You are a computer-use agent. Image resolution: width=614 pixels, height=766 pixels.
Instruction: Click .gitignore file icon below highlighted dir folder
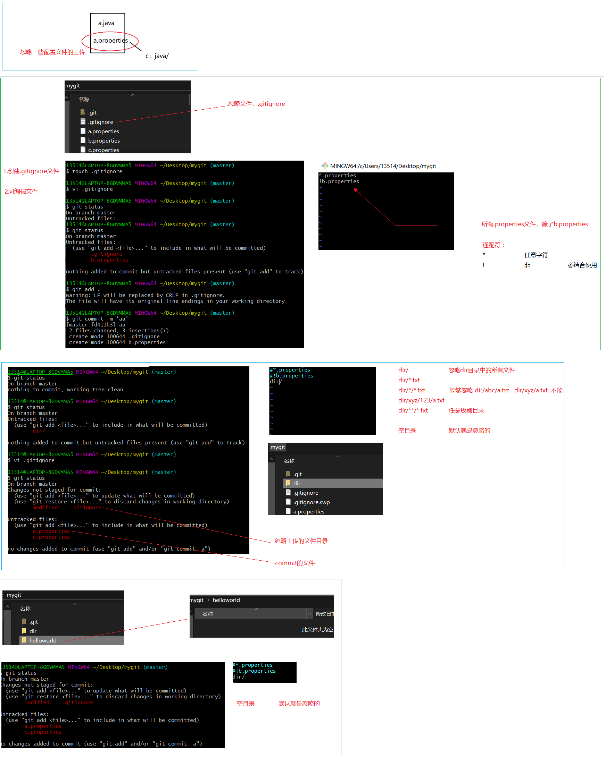tap(288, 492)
